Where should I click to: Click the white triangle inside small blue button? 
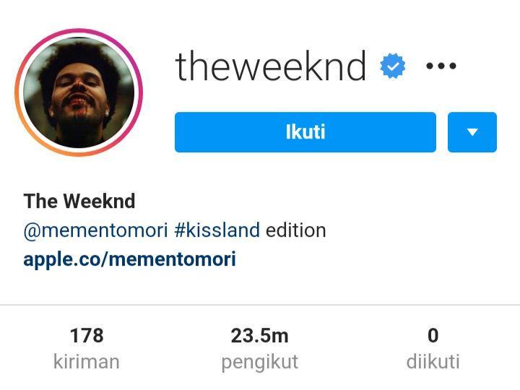472,132
